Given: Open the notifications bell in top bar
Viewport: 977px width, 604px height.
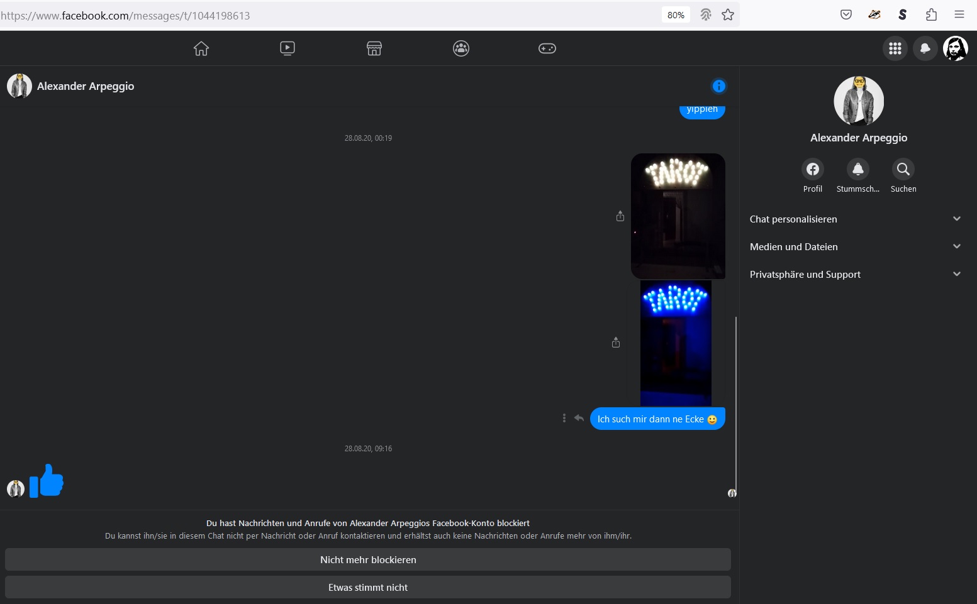Looking at the screenshot, I should (x=925, y=48).
